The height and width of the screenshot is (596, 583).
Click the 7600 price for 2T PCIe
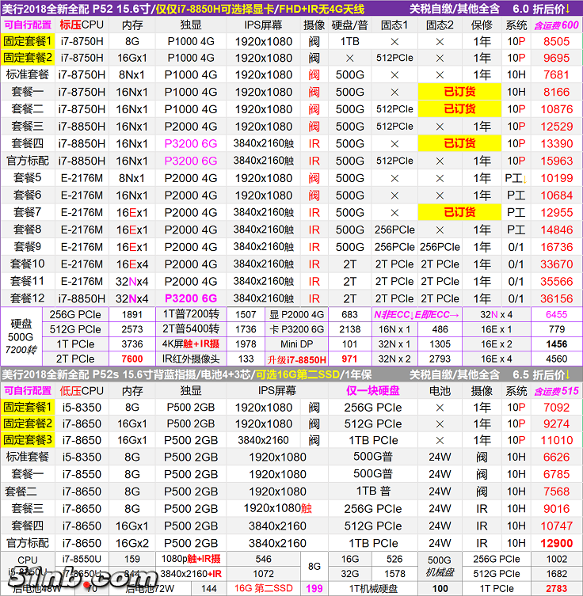[x=132, y=359]
